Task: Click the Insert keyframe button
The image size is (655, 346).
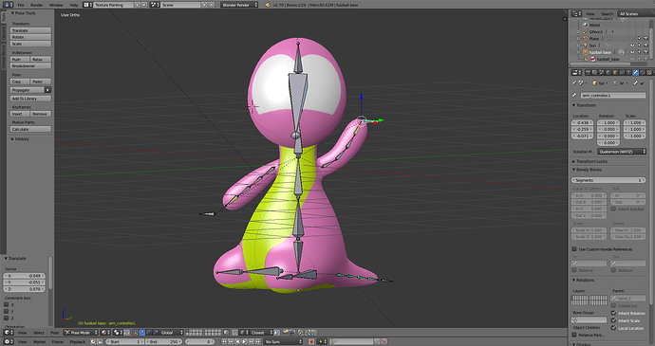Action: (x=20, y=114)
